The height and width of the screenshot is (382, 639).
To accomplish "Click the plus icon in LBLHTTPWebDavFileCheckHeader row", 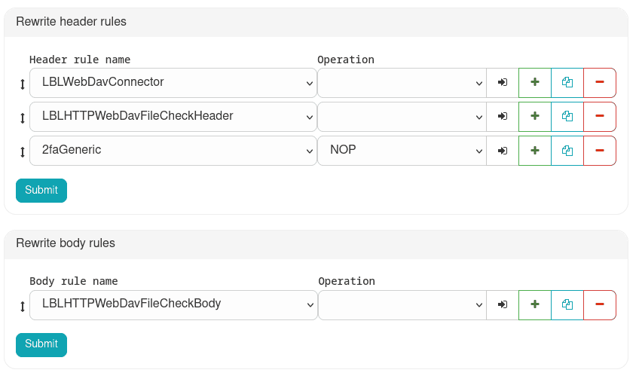I will pyautogui.click(x=535, y=117).
